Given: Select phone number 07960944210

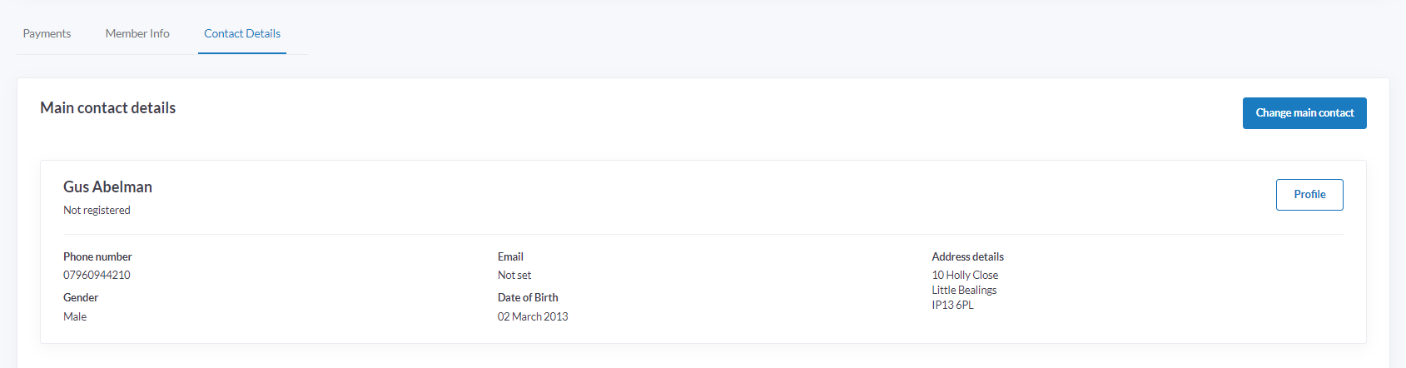Looking at the screenshot, I should coord(97,276).
